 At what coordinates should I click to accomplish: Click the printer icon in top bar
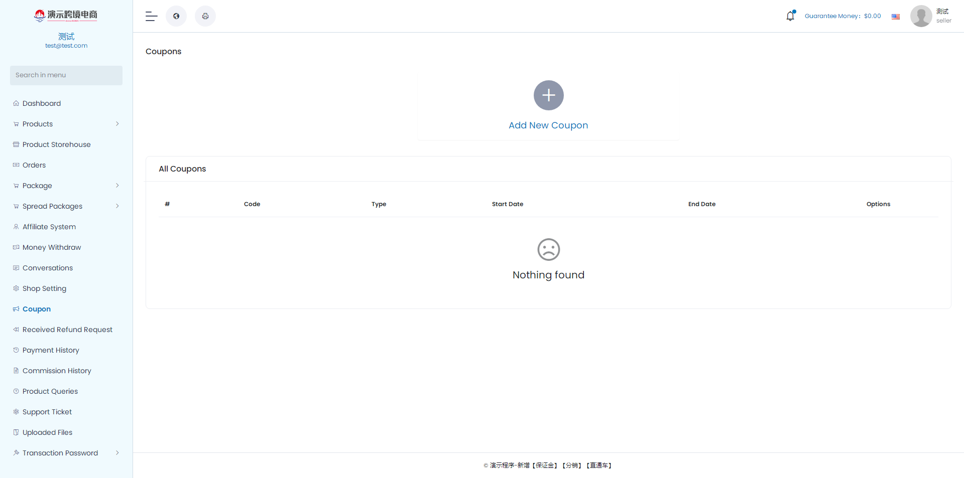tap(205, 16)
